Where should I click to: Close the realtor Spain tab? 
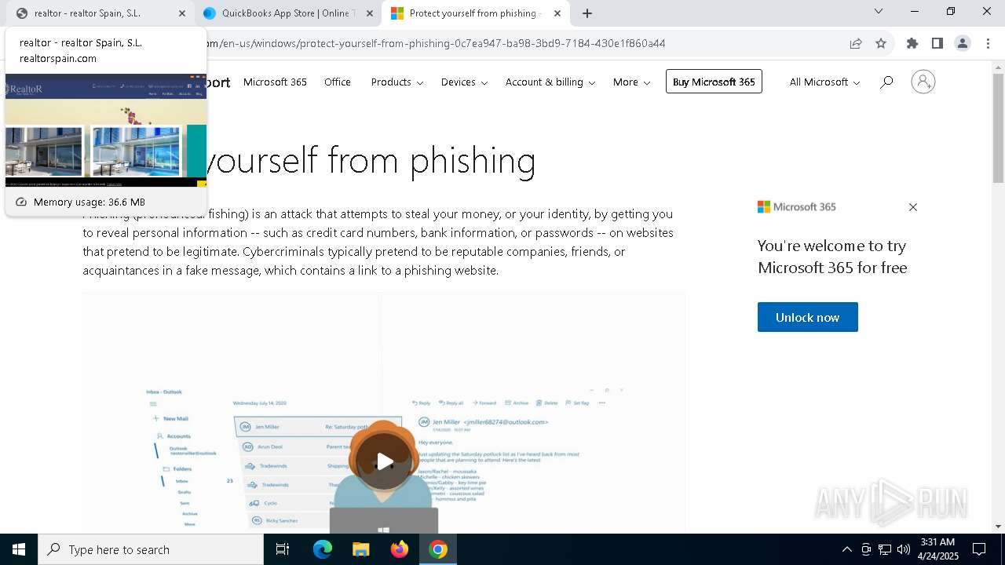click(182, 13)
